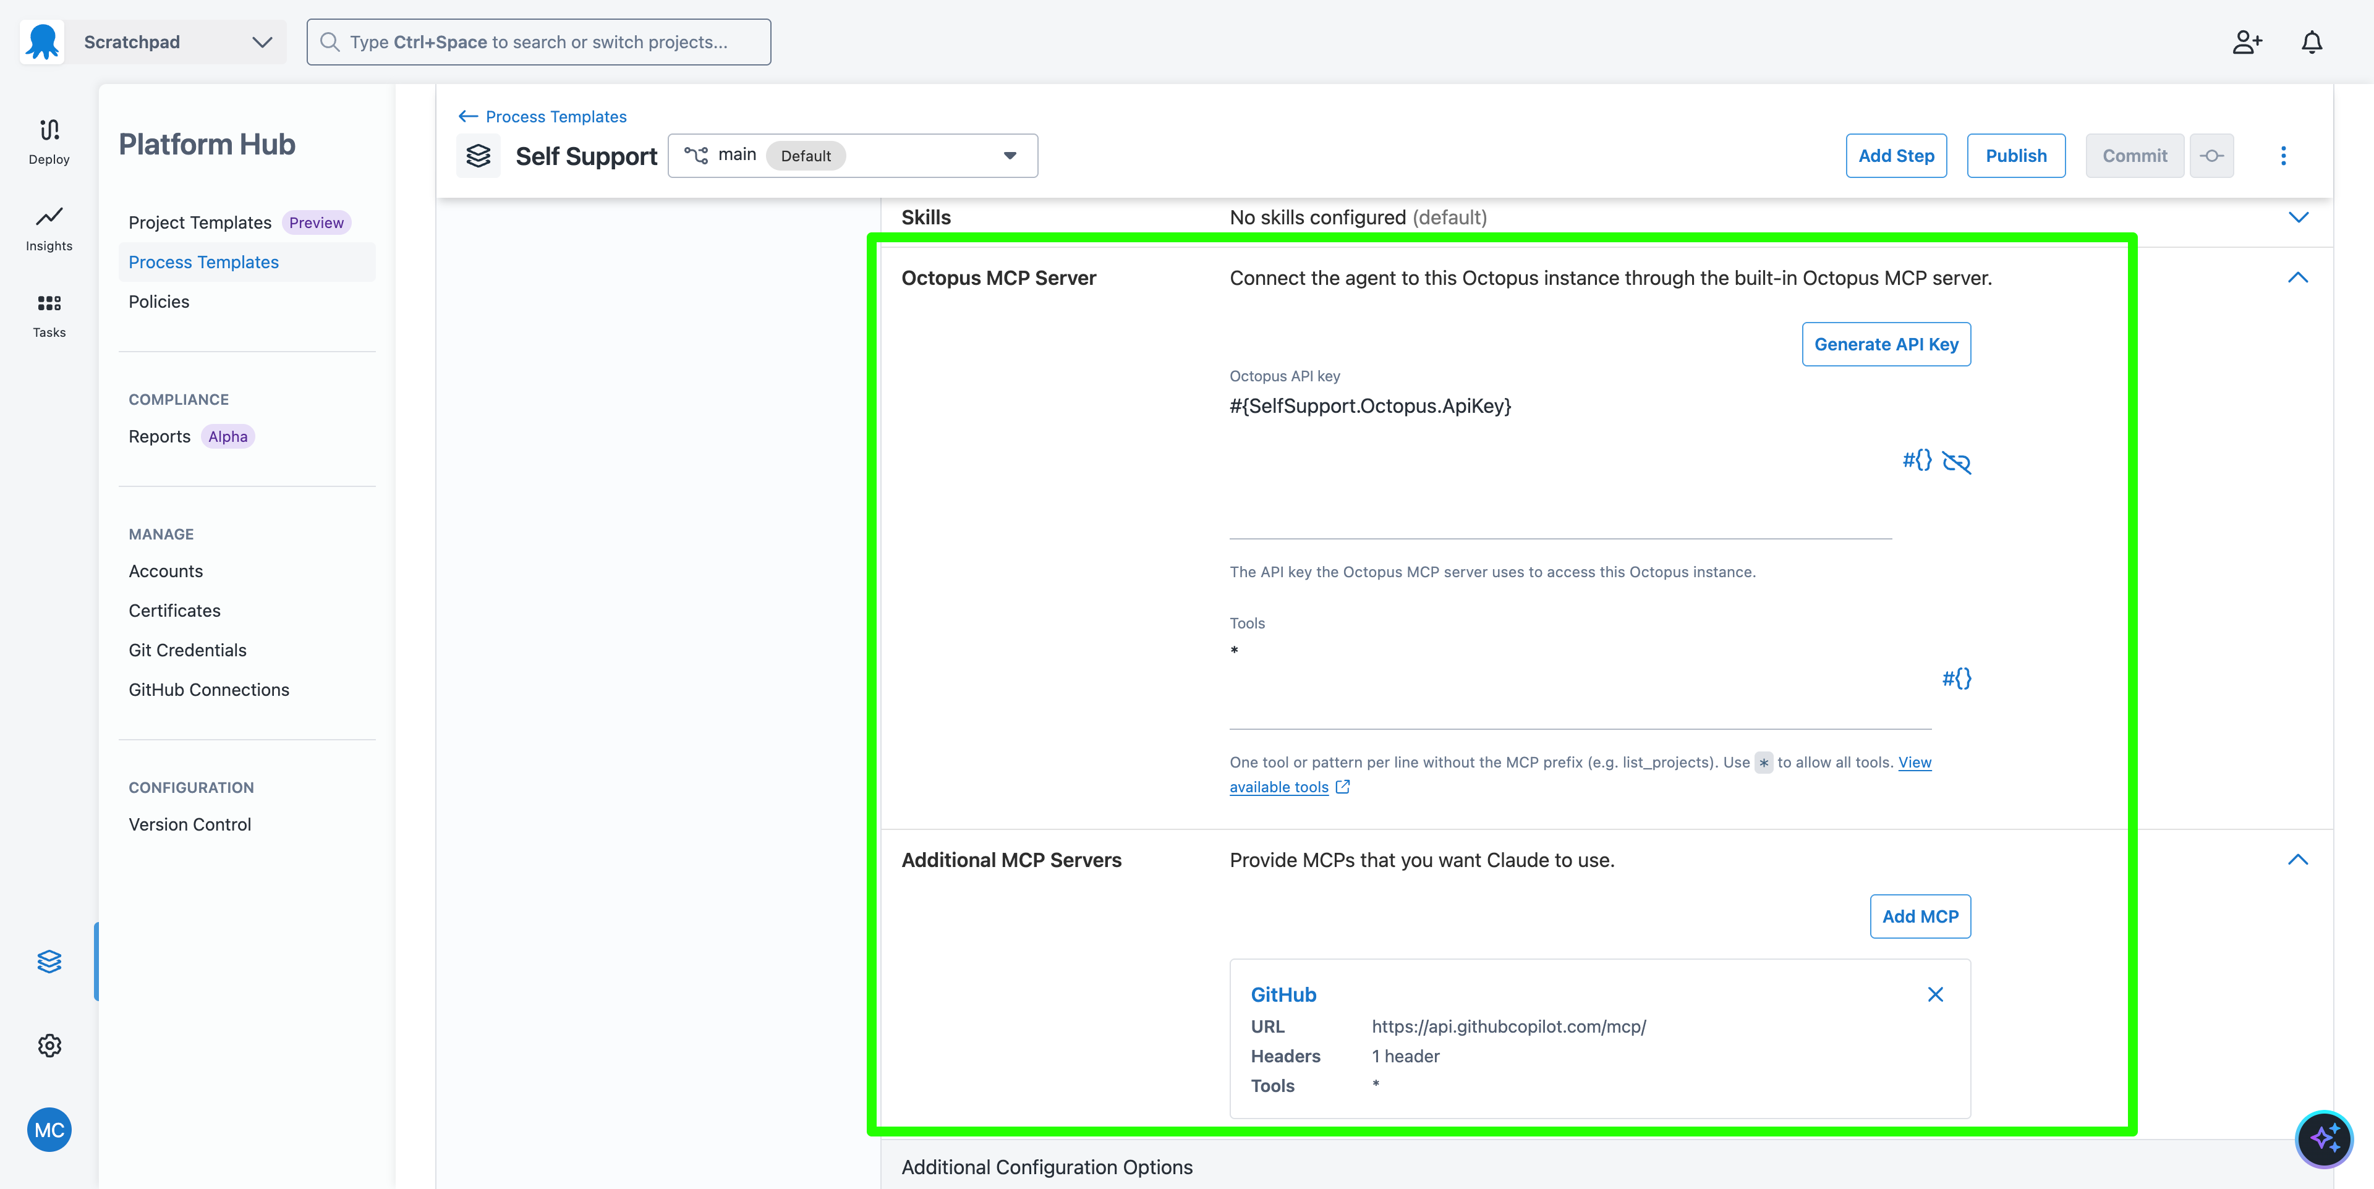Screen dimensions: 2374x1189
Task: Open the Deploy section in the sidebar
Action: coord(49,142)
